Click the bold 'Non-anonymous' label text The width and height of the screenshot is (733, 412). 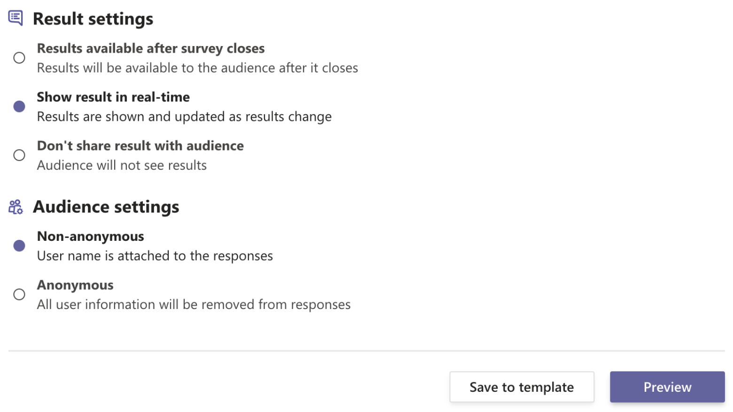(91, 236)
